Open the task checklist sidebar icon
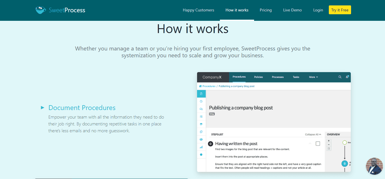 (201, 117)
